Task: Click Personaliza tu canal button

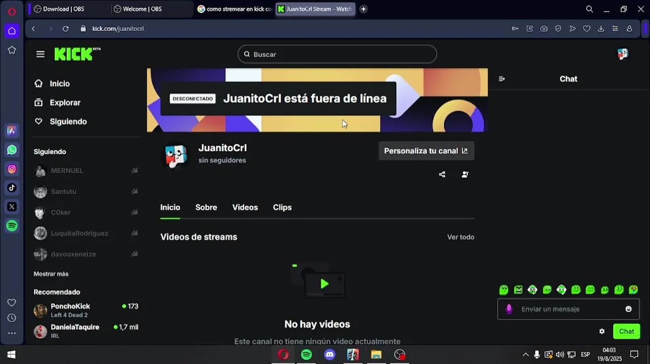Action: (426, 151)
